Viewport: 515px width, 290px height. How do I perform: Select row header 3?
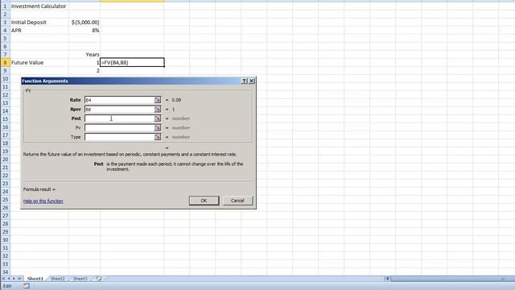pyautogui.click(x=5, y=23)
